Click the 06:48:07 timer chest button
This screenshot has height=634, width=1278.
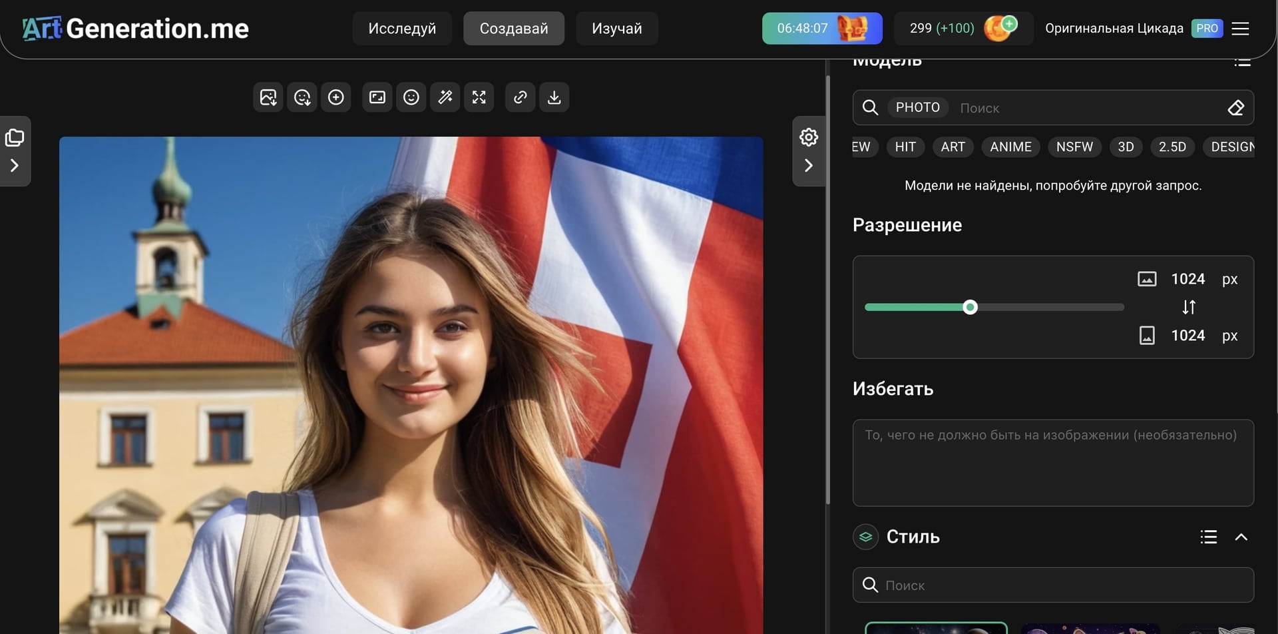click(821, 29)
